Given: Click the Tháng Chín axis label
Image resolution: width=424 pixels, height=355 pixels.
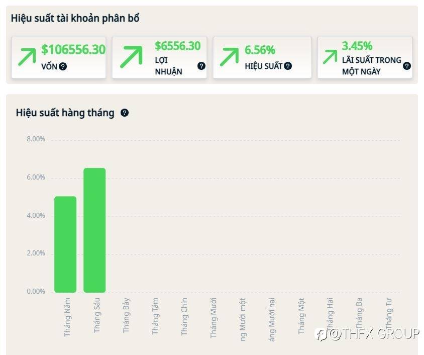Looking at the screenshot, I should (184, 317).
